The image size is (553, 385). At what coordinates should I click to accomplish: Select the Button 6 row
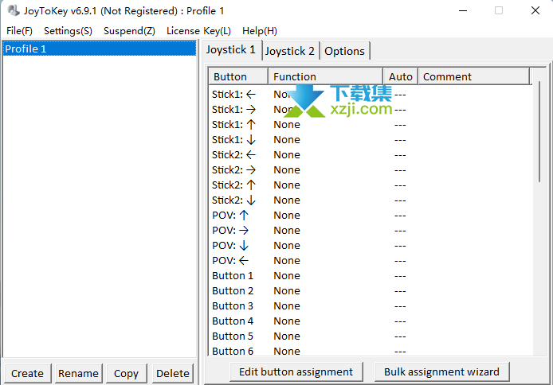click(x=369, y=351)
